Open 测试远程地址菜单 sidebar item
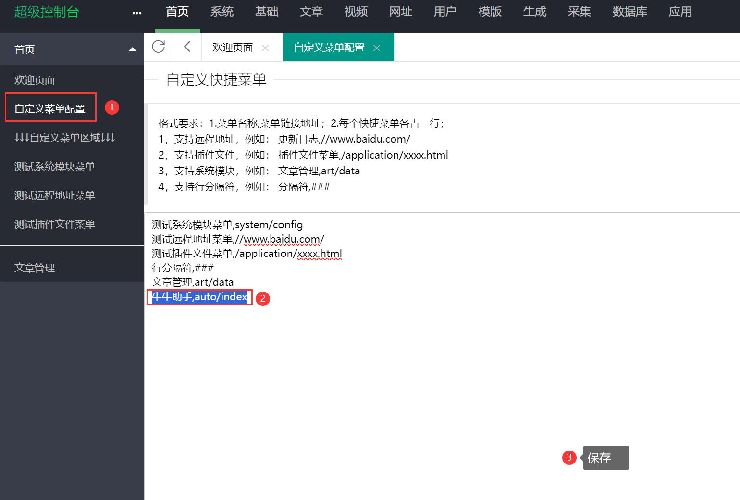Image resolution: width=740 pixels, height=500 pixels. click(x=55, y=195)
